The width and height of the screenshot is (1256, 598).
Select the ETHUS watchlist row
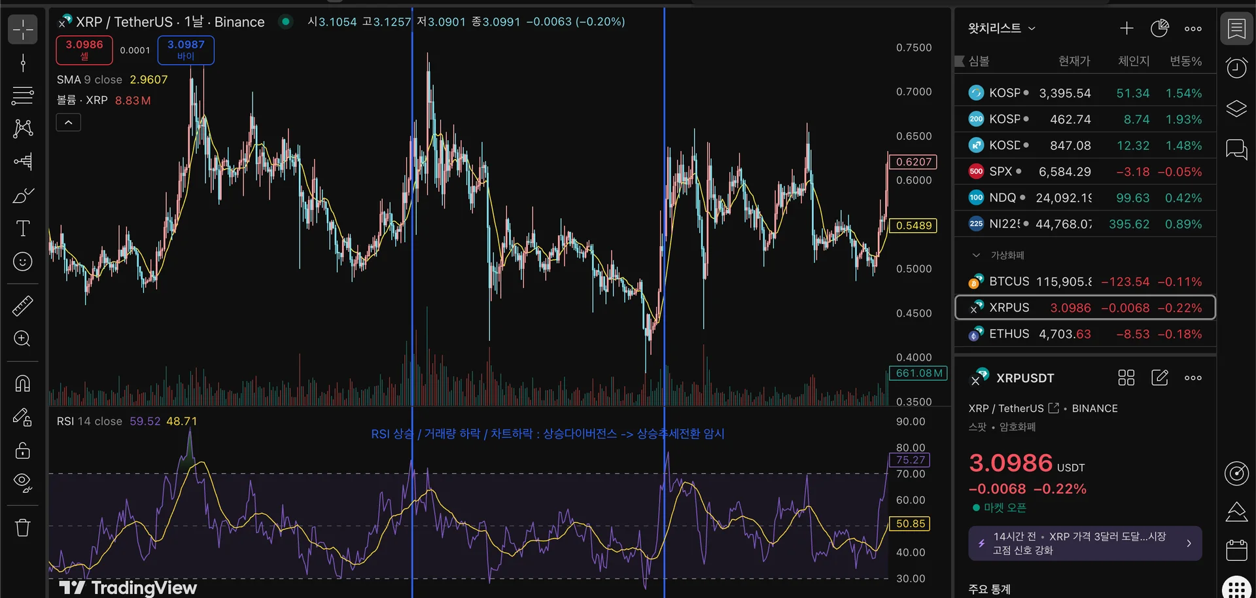[1085, 334]
